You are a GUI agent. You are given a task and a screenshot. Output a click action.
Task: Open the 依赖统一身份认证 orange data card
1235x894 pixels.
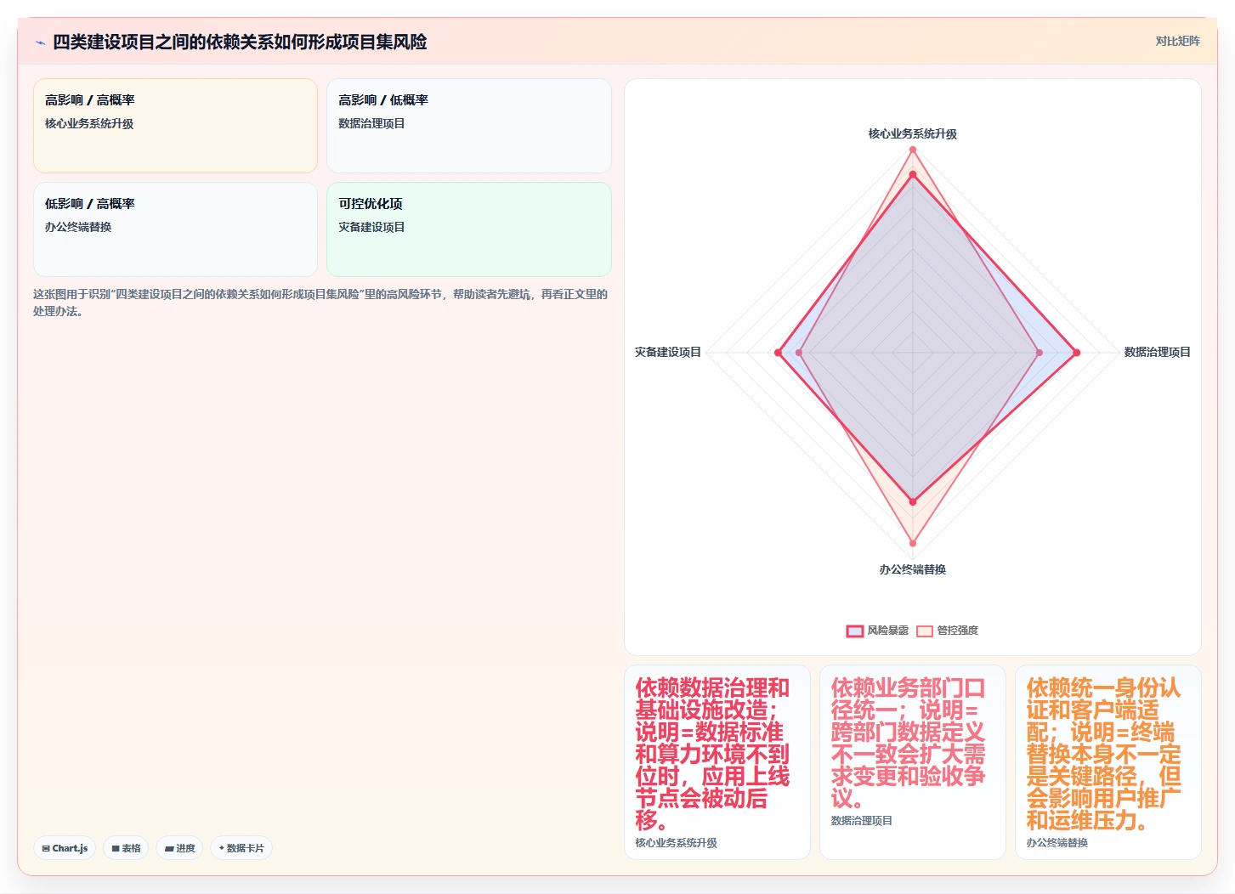pos(1108,762)
